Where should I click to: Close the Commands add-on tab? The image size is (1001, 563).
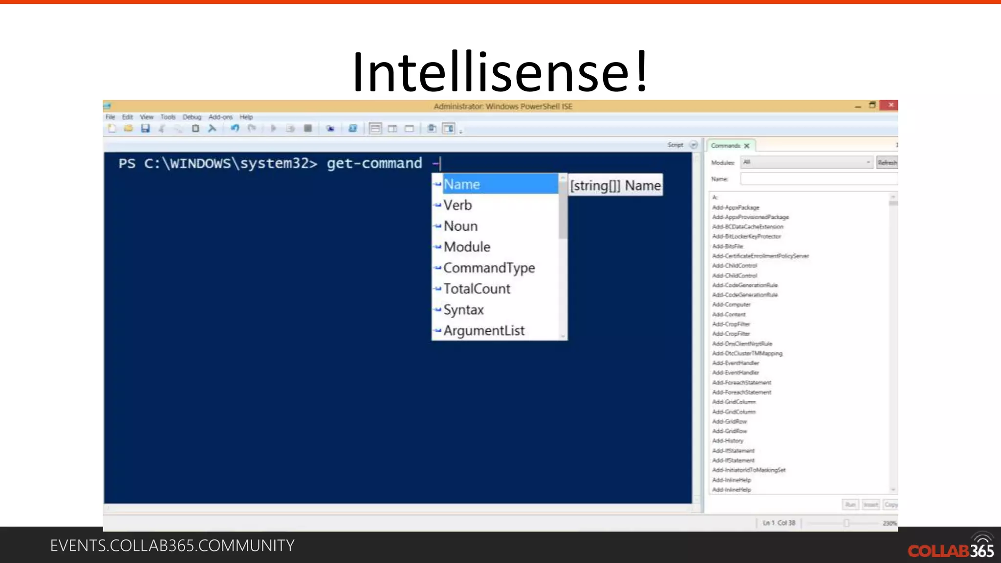tap(747, 146)
